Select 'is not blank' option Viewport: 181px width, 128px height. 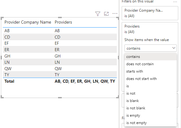click(x=151, y=108)
